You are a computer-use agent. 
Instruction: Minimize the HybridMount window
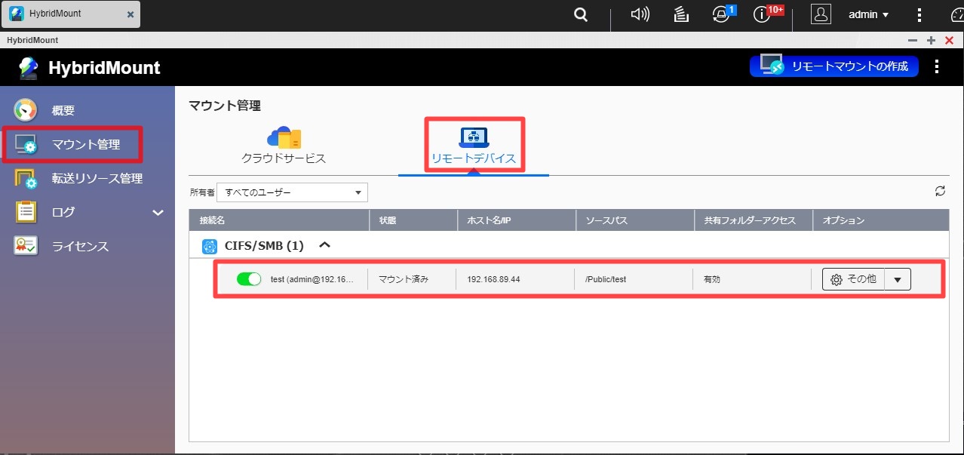coord(913,40)
